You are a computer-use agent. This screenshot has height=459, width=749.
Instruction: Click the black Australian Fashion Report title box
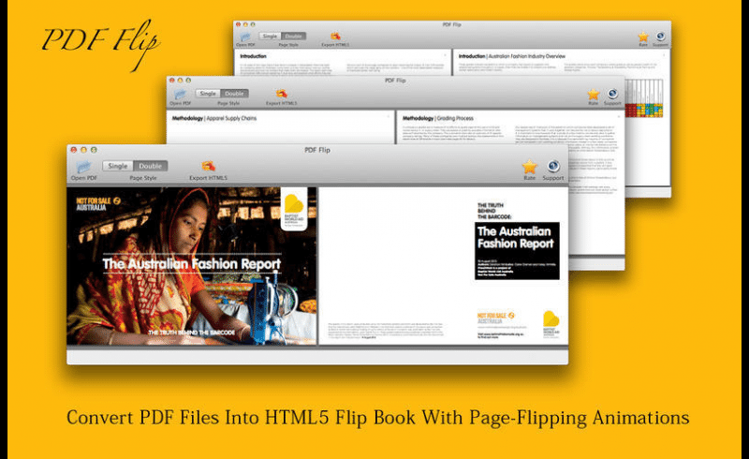[517, 251]
